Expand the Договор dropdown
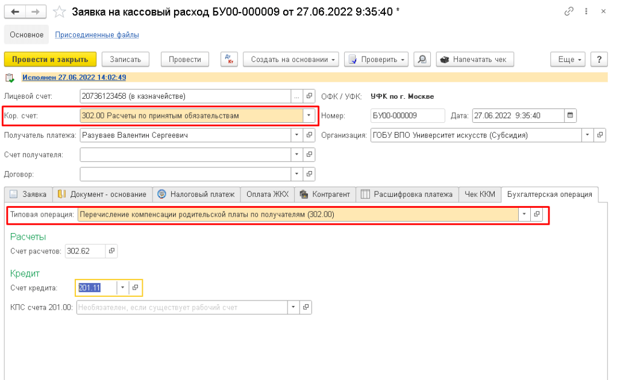 point(296,174)
